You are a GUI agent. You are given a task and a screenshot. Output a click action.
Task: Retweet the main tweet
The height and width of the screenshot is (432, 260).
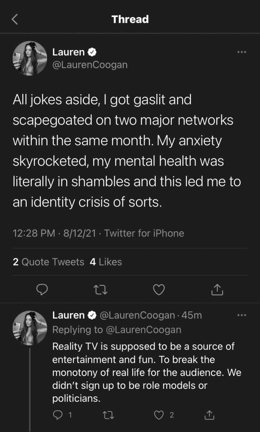pyautogui.click(x=101, y=289)
